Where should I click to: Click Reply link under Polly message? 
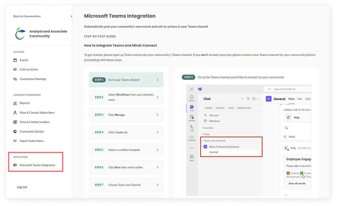[x=292, y=137]
